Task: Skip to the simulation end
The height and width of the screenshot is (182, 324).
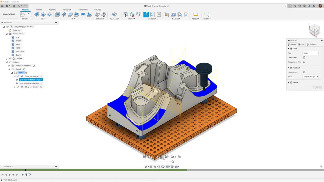Action: (179, 157)
